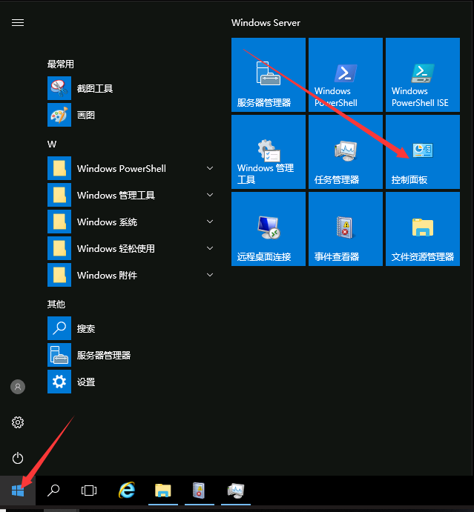Open the Windows PowerShell ISE tile
This screenshot has height=512, width=474.
coord(423,75)
